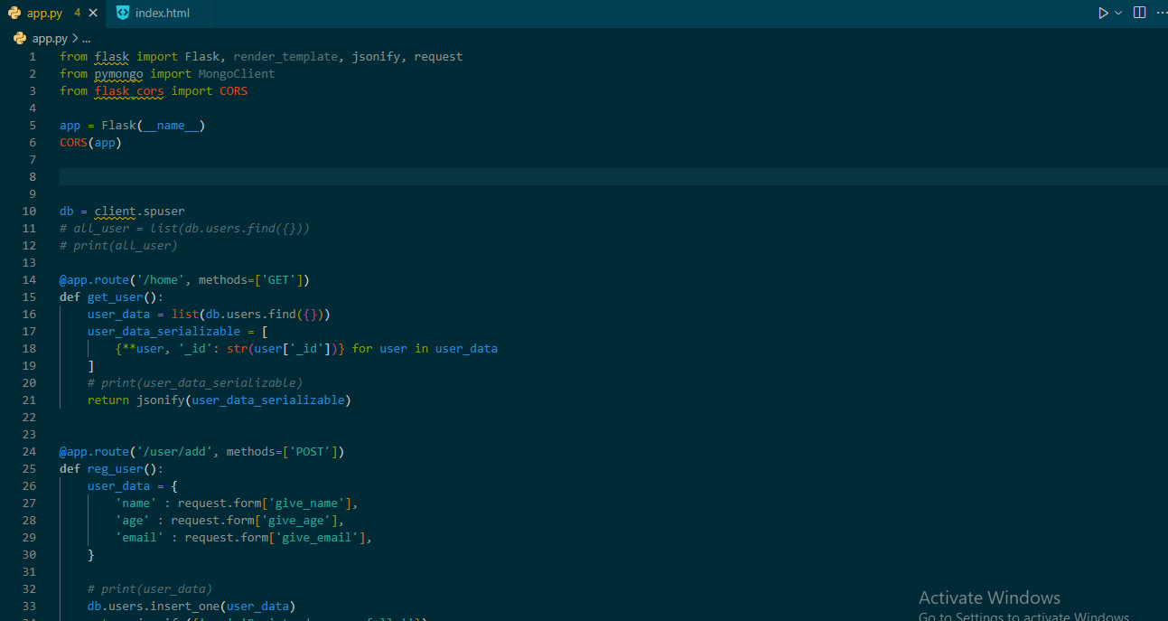This screenshot has height=621, width=1168.
Task: Switch to the index.html tab
Action: pos(161,13)
